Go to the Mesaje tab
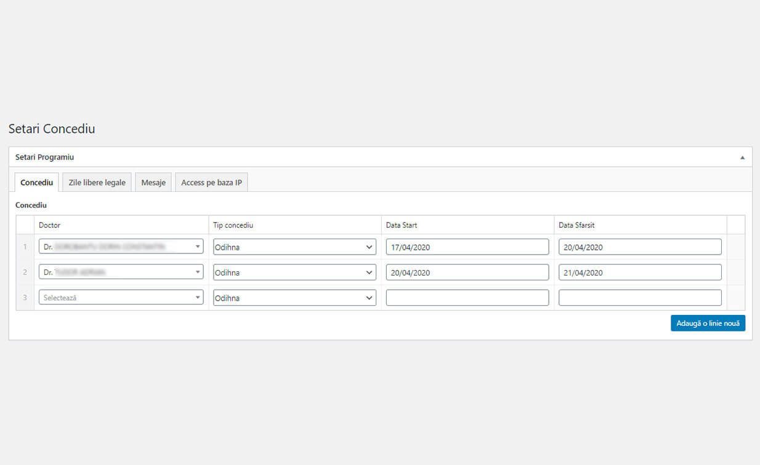 click(x=153, y=183)
